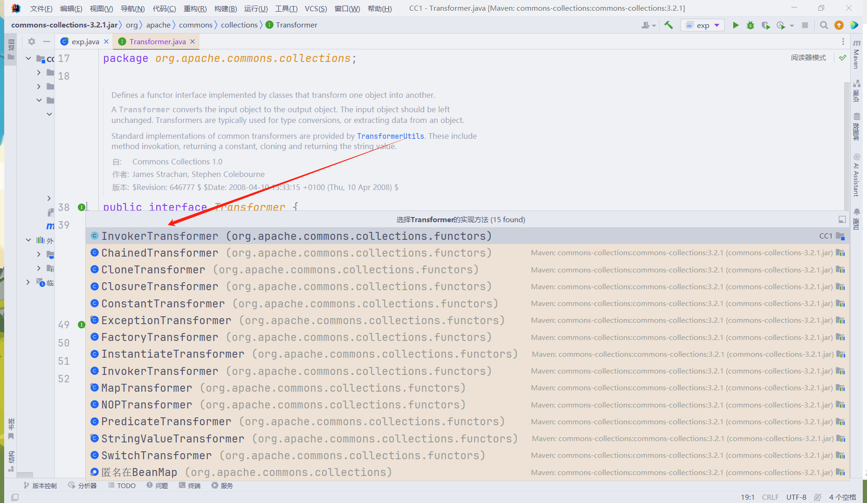Toggle the 版本控制 version control panel

coord(44,485)
